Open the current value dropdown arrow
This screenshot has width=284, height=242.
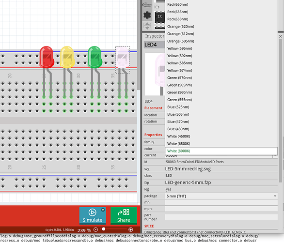tap(275, 155)
